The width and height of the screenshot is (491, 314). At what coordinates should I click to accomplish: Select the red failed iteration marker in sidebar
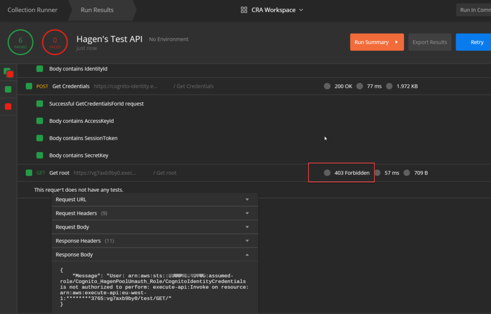click(8, 106)
